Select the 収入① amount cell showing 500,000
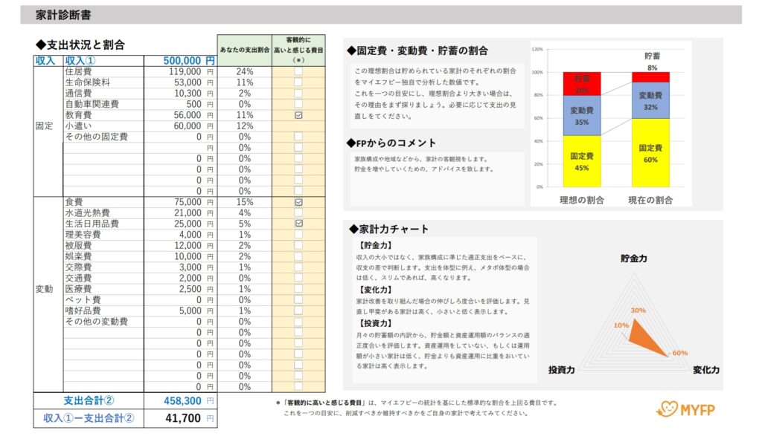This screenshot has width=762, height=439. tap(181, 60)
